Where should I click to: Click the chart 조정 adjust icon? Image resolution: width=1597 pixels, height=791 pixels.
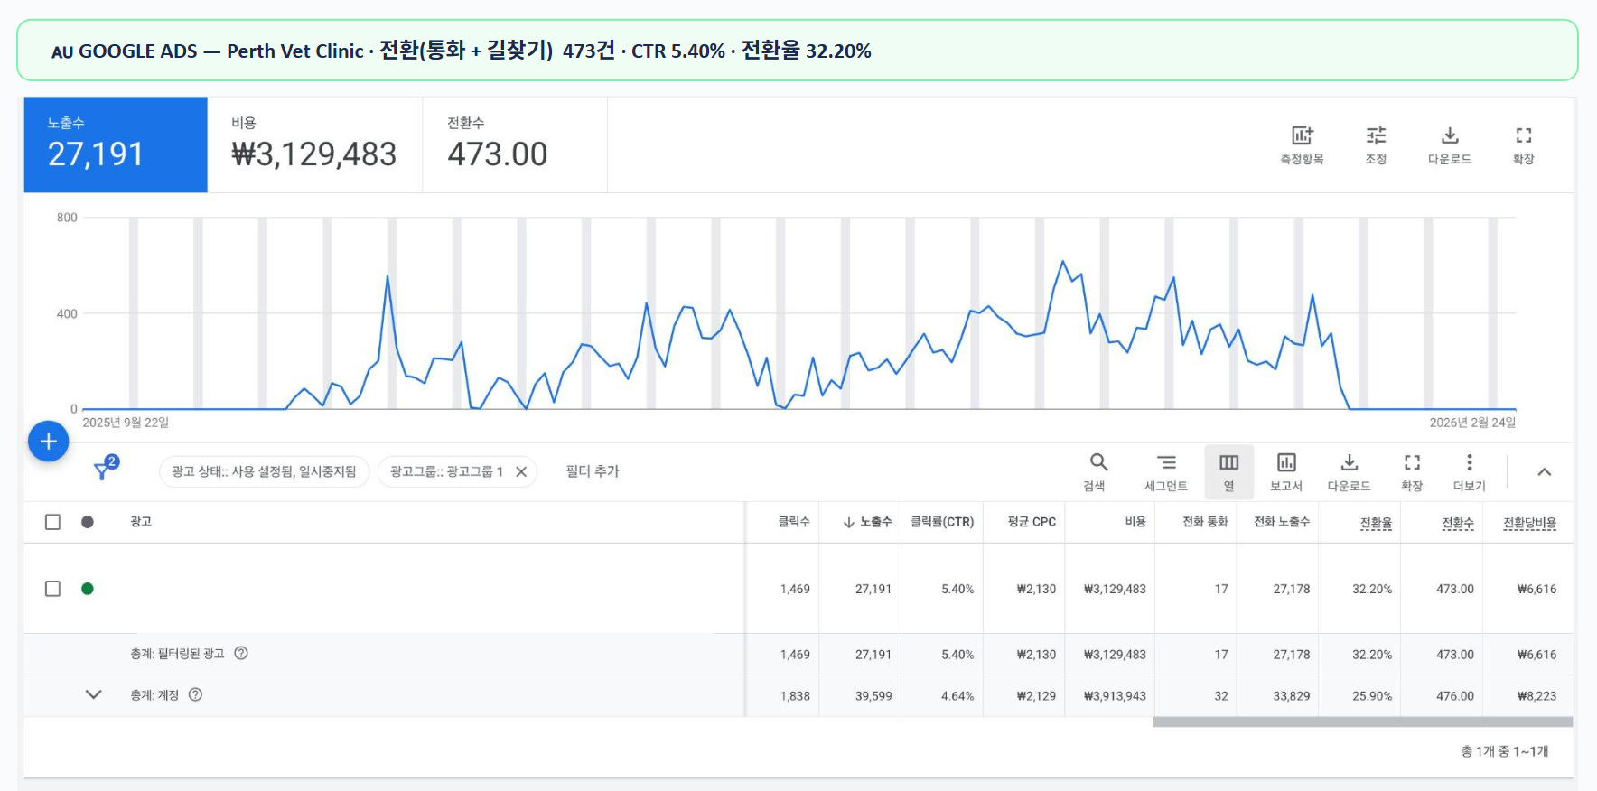[x=1376, y=137]
